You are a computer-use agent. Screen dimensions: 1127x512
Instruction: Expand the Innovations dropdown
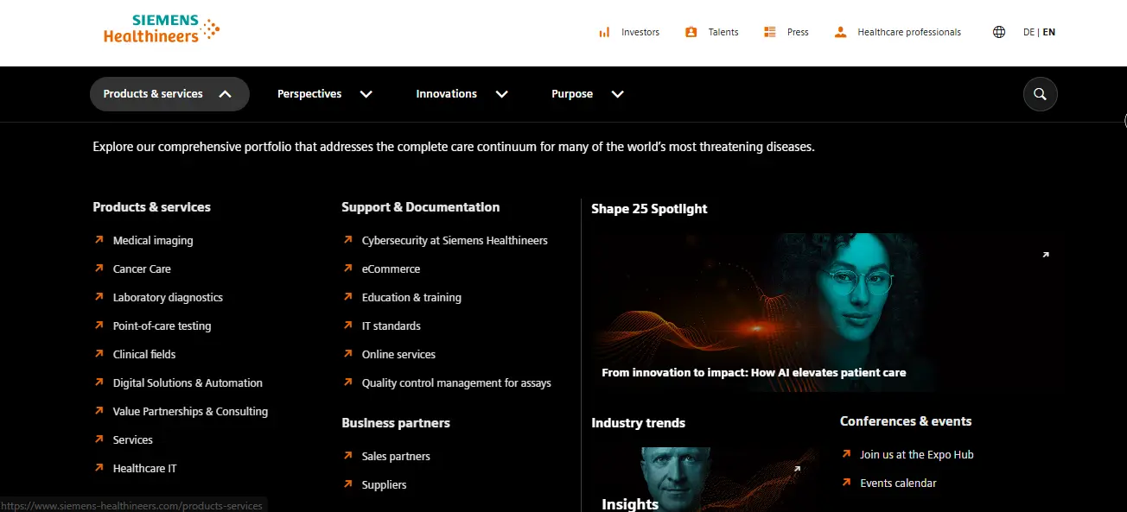pos(462,94)
